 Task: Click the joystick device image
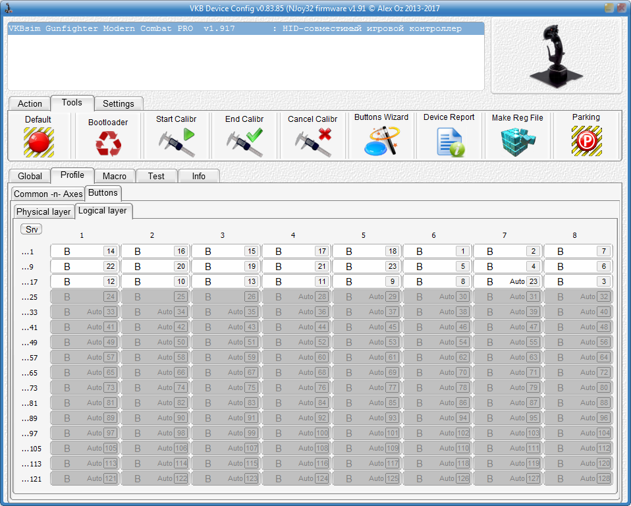(x=556, y=56)
